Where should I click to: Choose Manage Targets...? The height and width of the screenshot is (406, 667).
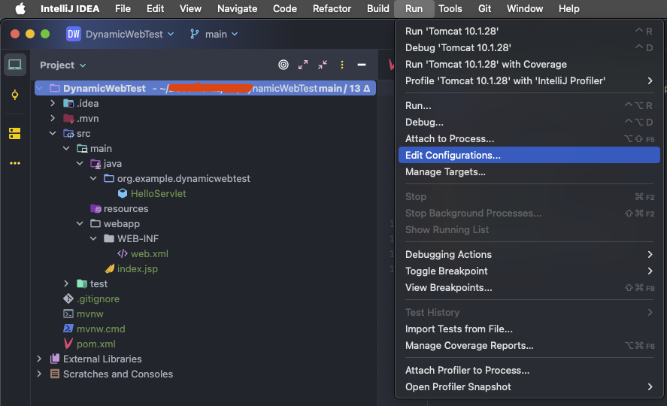[529, 171]
